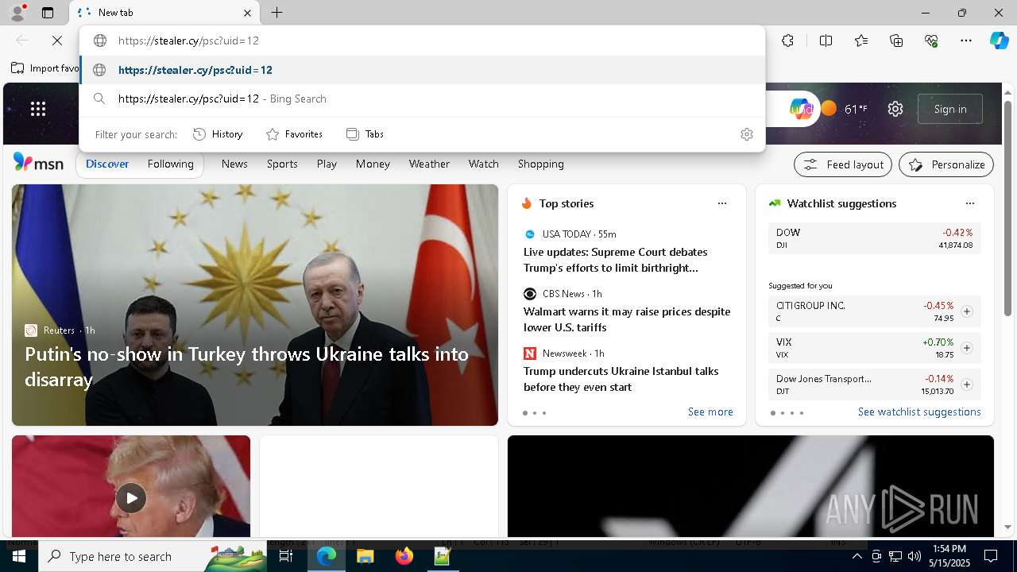Open Task View on taskbar
This screenshot has width=1017, height=572.
point(287,556)
